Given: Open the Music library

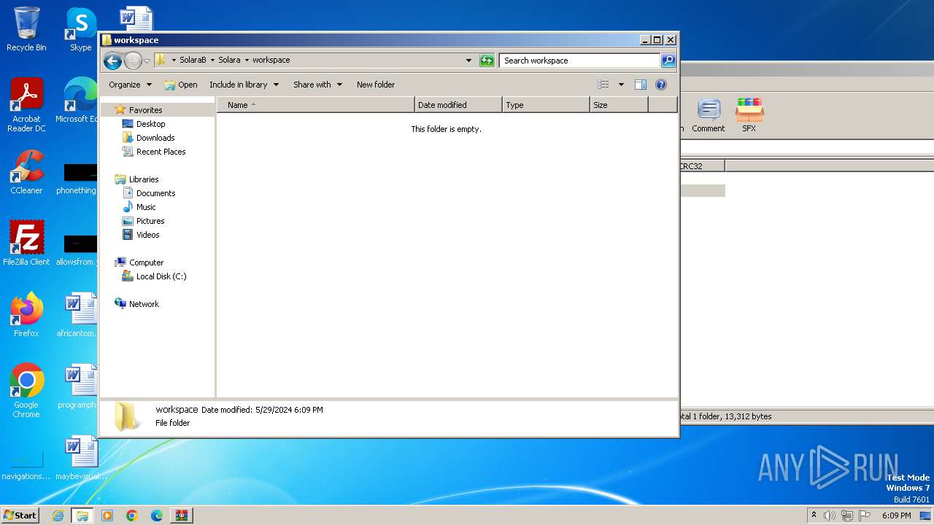Looking at the screenshot, I should tap(146, 207).
